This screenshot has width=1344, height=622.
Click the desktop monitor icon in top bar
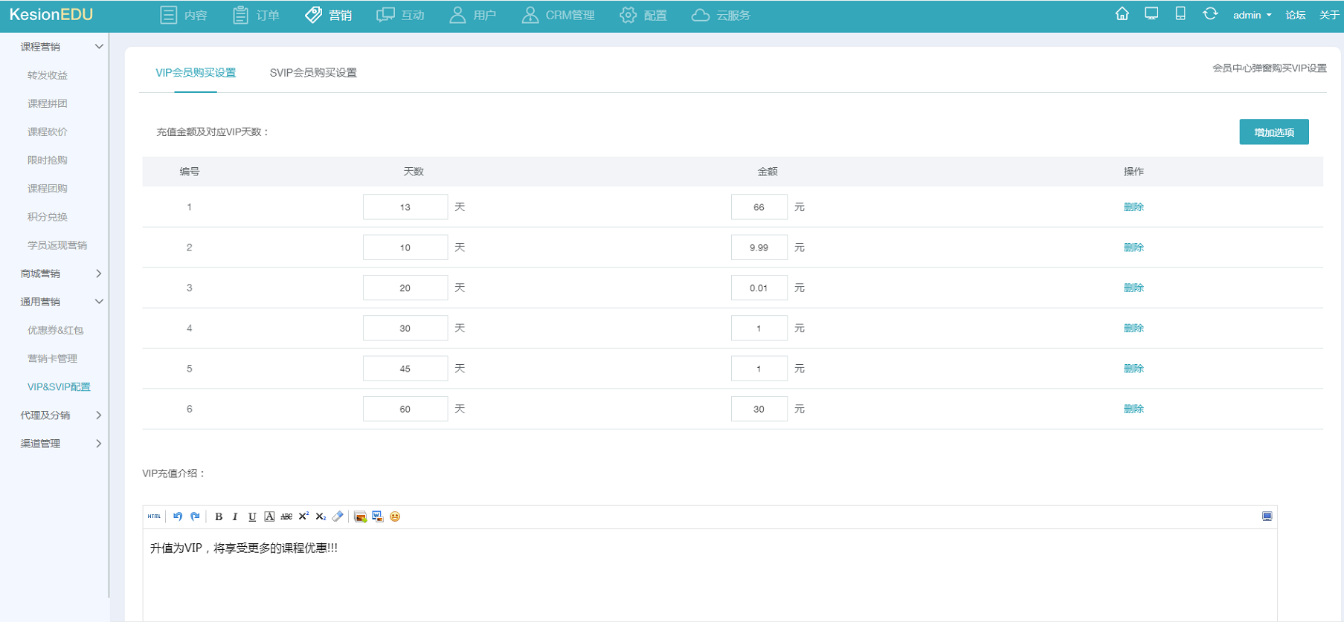1151,14
